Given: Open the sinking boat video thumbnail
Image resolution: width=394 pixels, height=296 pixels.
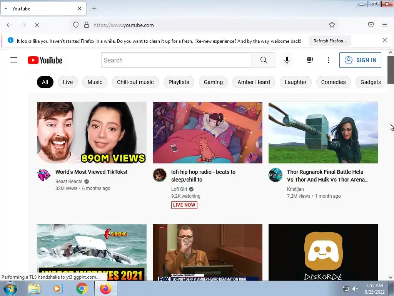Looking at the screenshot, I should (x=92, y=252).
